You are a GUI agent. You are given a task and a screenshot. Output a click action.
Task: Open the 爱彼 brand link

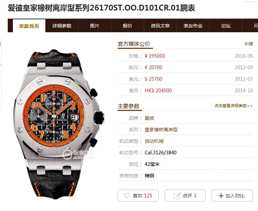(149, 118)
